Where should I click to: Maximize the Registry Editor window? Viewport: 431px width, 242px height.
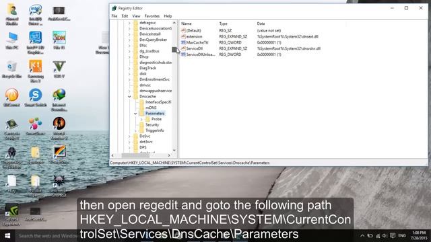[x=406, y=8]
